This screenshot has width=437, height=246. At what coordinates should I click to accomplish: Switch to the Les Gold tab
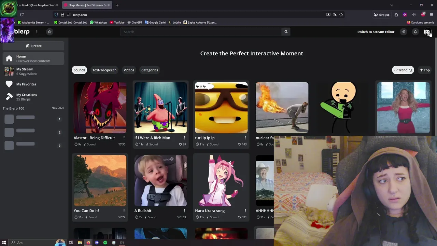point(36,5)
